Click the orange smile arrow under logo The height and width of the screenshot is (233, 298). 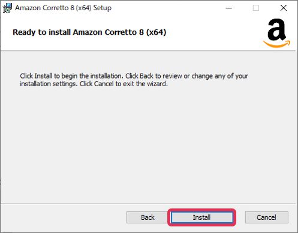[276, 44]
